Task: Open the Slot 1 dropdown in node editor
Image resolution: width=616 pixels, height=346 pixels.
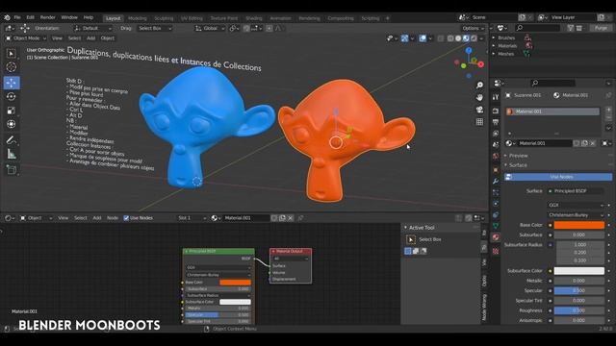Action: [192, 218]
